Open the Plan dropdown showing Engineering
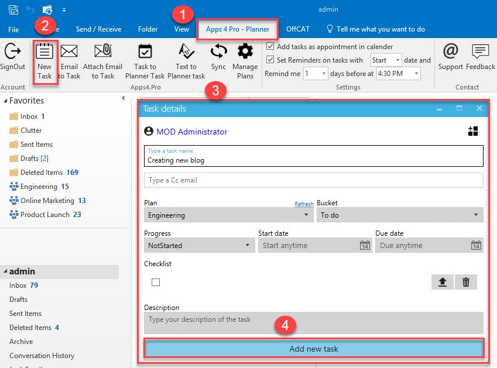 (x=228, y=215)
